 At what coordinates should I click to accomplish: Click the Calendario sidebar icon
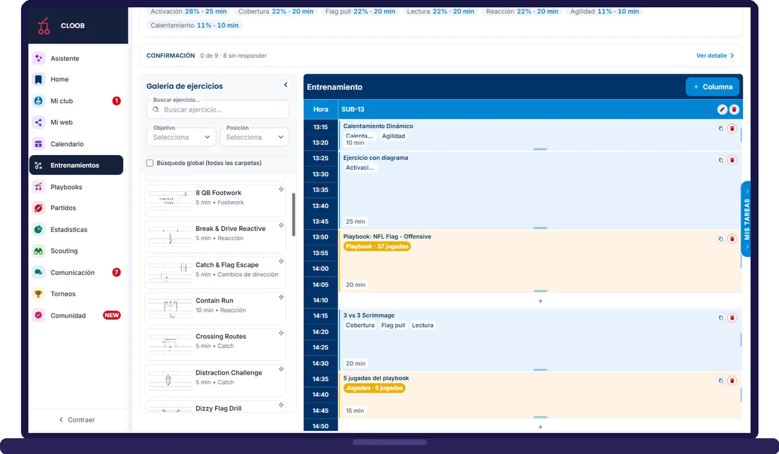tap(38, 144)
